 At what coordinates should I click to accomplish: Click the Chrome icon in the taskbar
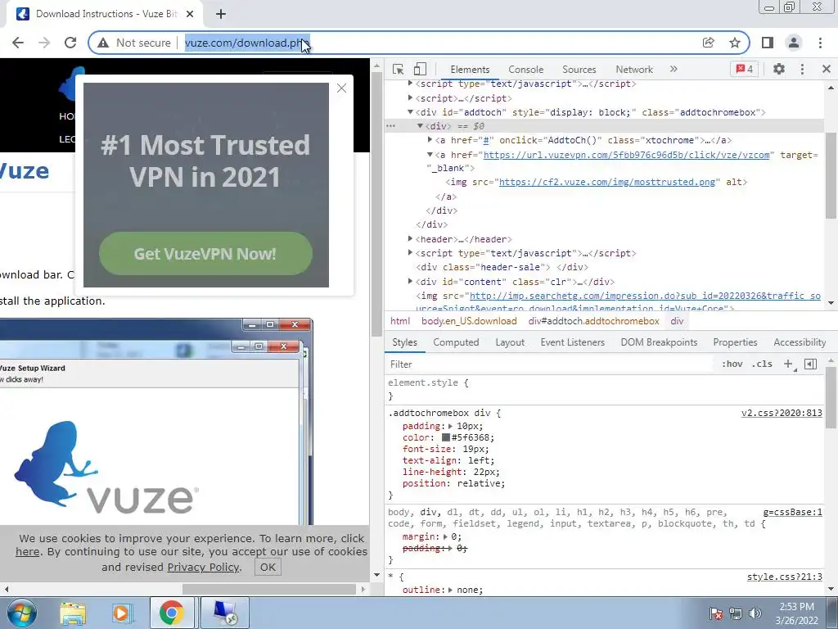coord(171,613)
